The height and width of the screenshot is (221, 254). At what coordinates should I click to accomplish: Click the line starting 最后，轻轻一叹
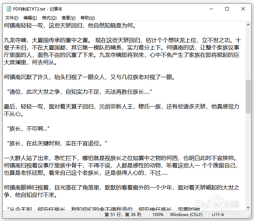pyautogui.click(x=122, y=107)
